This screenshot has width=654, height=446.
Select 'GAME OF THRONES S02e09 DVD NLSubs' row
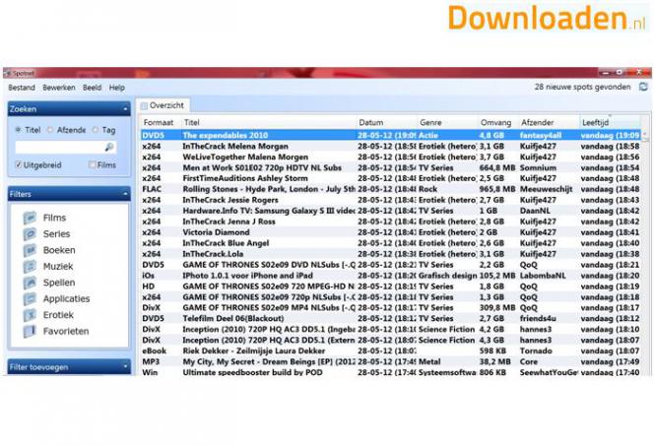pyautogui.click(x=390, y=265)
